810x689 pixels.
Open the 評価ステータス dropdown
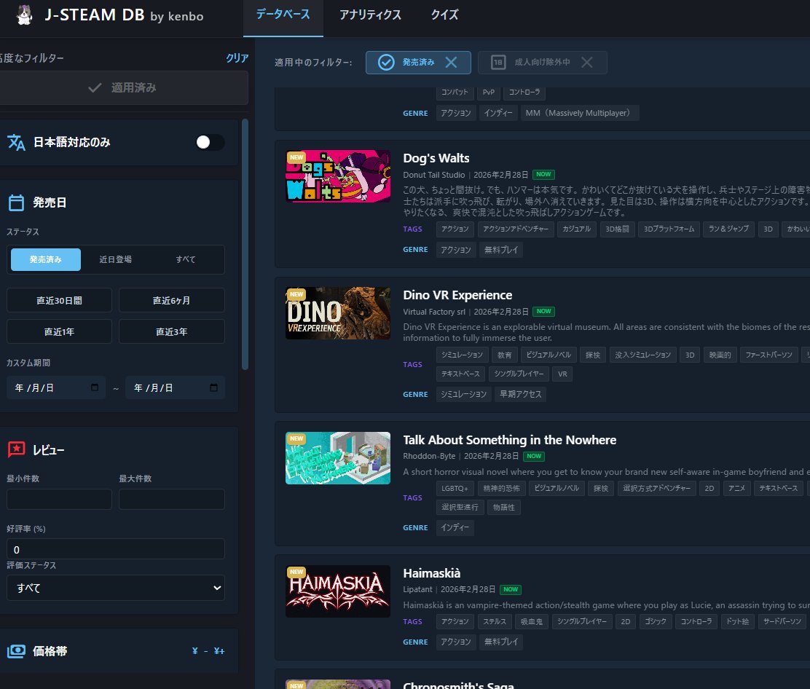click(116, 588)
